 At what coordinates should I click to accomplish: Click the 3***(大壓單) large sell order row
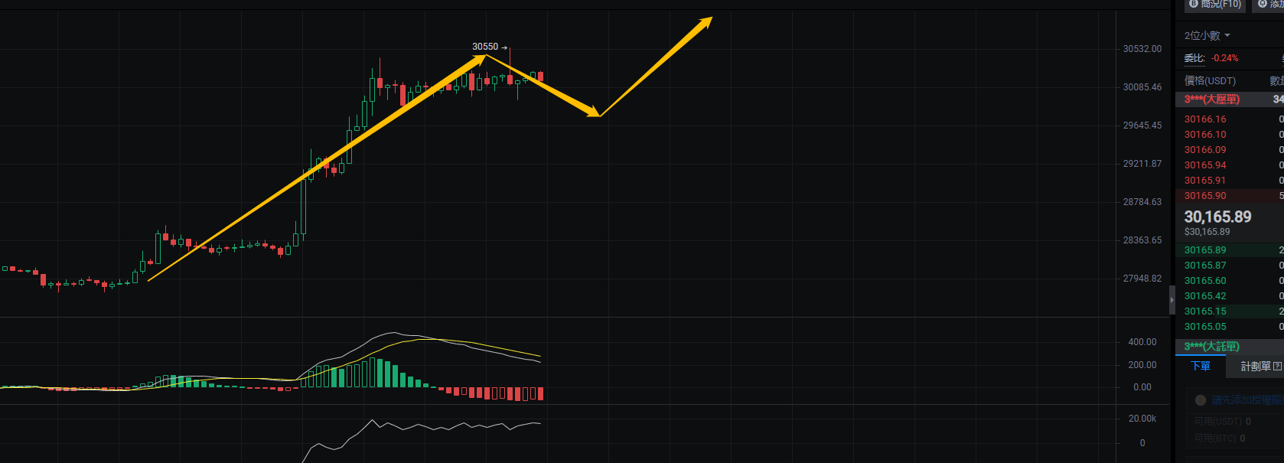(1230, 99)
